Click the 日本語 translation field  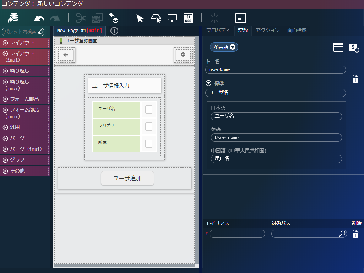(x=276, y=116)
